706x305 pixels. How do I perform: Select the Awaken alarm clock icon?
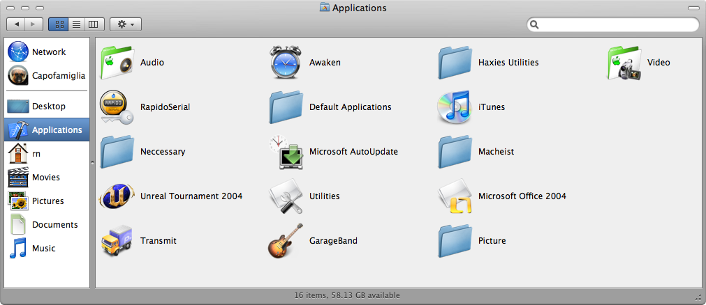286,62
